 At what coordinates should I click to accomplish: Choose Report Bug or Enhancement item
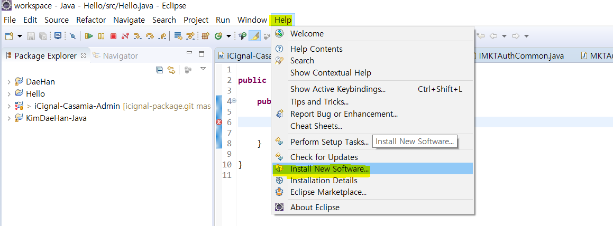[373, 114]
